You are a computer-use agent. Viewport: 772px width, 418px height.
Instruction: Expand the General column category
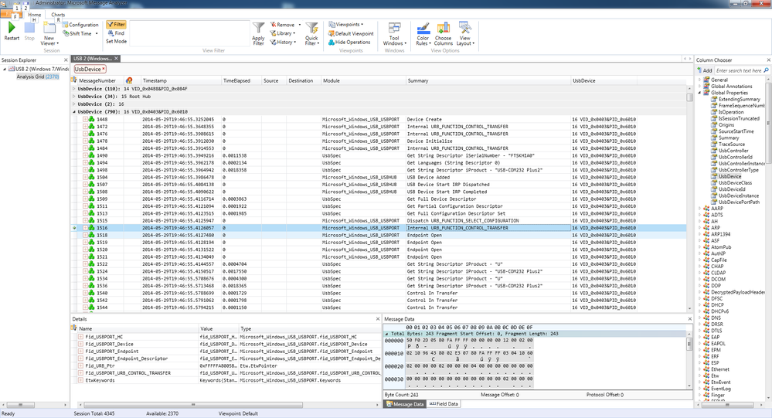pyautogui.click(x=699, y=80)
